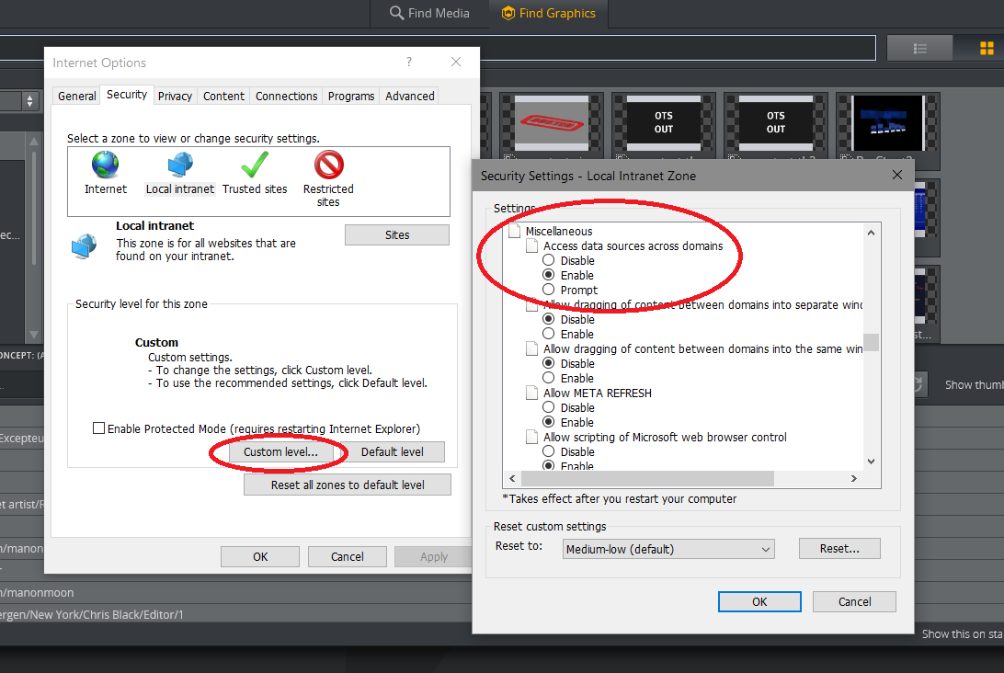Click OK in Security Settings dialog
The image size is (1004, 673).
[x=759, y=601]
